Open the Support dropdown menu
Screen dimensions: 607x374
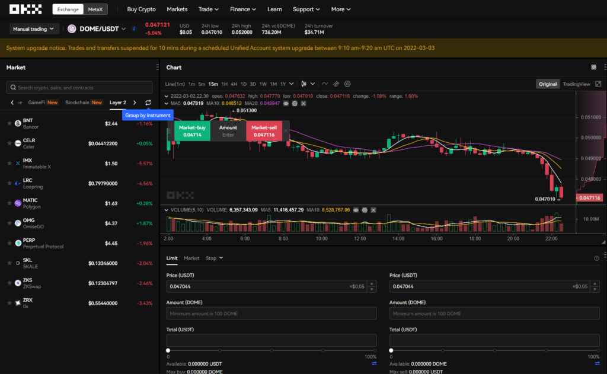point(306,9)
